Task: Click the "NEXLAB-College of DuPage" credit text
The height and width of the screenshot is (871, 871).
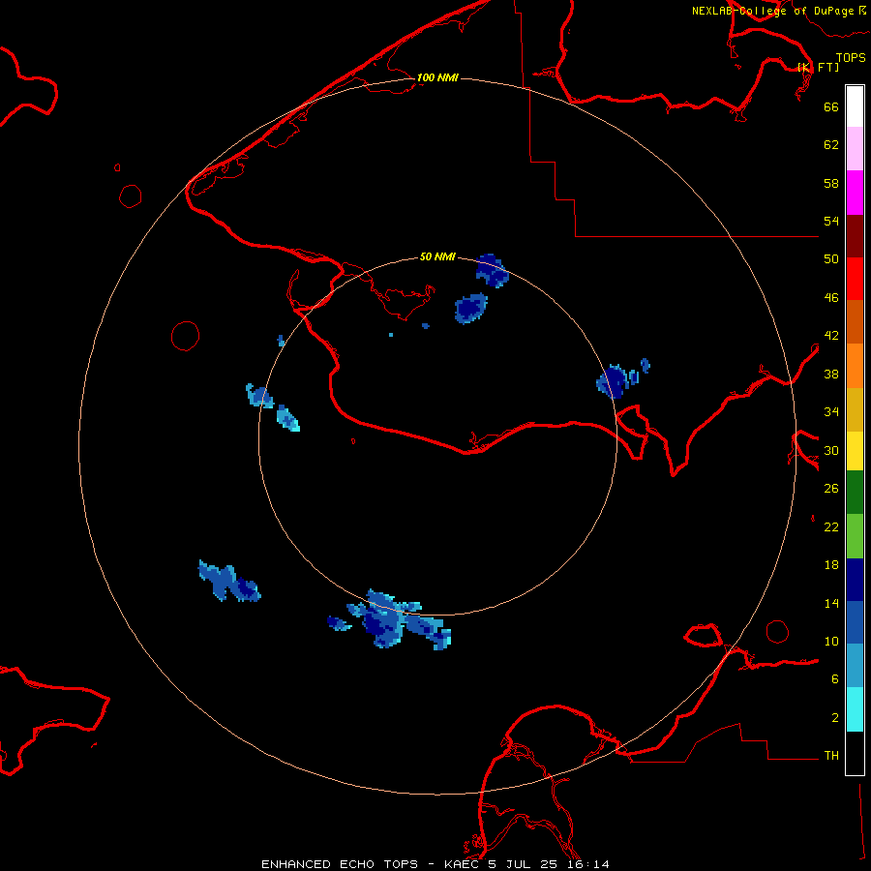Action: pos(772,11)
